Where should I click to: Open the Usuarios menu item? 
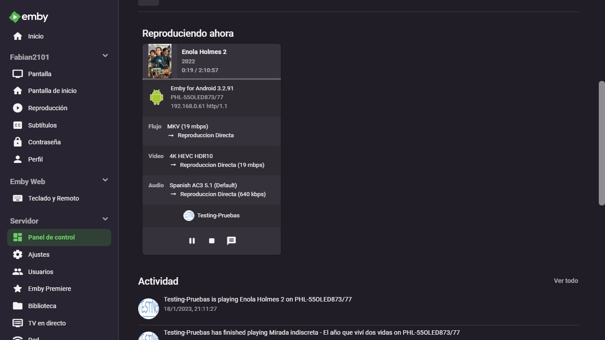(40, 272)
